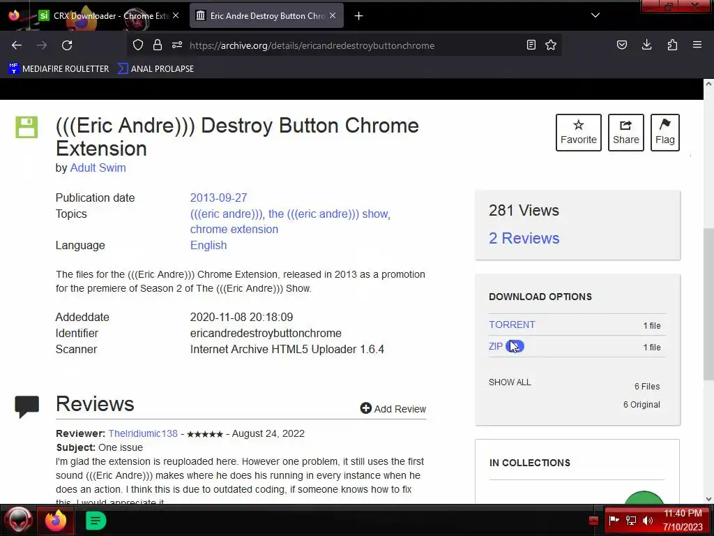Click '281 Views' text
Image resolution: width=714 pixels, height=536 pixels.
(x=524, y=211)
